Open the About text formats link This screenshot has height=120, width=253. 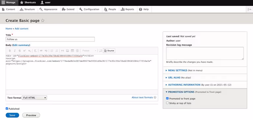(142, 97)
